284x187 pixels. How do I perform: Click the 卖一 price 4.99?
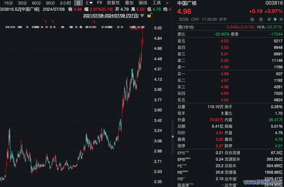point(225,67)
